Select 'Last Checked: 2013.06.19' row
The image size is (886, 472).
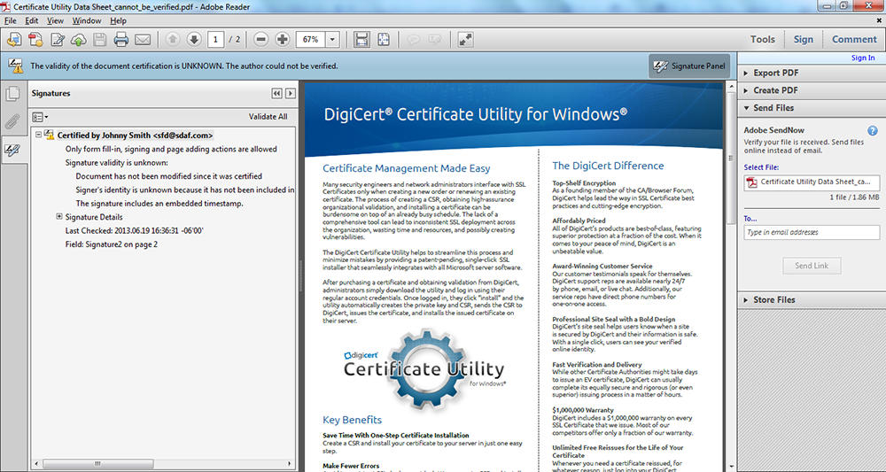(x=135, y=231)
